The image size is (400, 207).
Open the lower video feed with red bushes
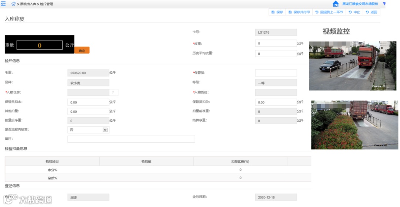coord(354,125)
